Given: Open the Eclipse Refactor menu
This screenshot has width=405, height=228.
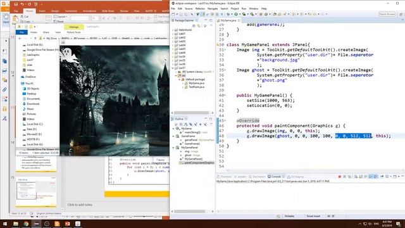Looking at the screenshot, I should [200, 8].
